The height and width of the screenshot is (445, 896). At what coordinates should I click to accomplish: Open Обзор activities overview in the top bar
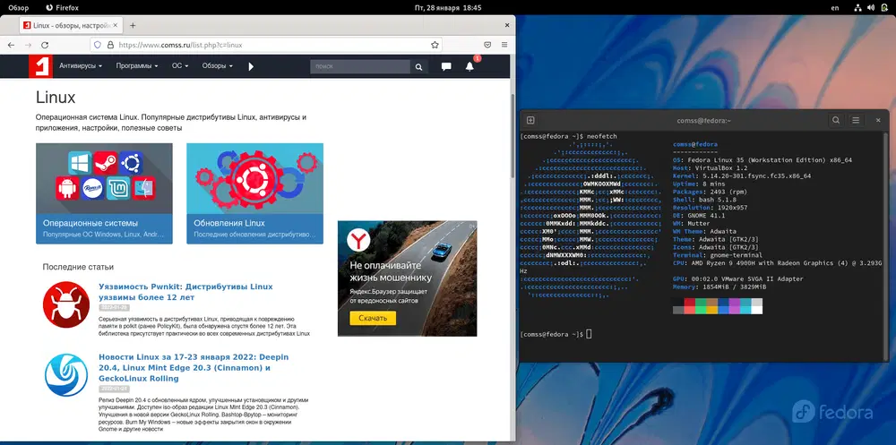18,8
